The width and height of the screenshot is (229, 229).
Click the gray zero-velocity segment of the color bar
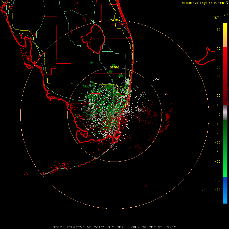(225, 113)
